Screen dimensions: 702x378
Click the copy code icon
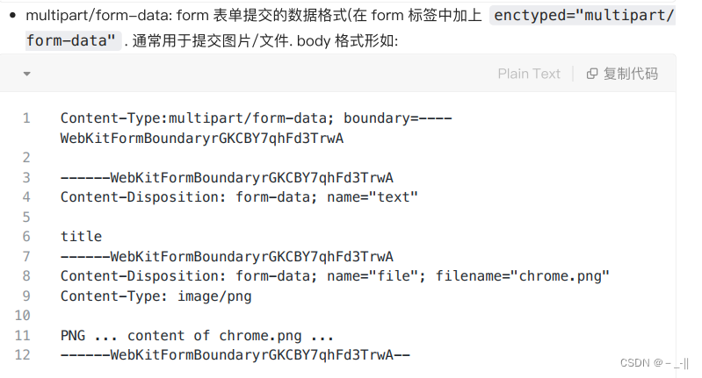[592, 74]
